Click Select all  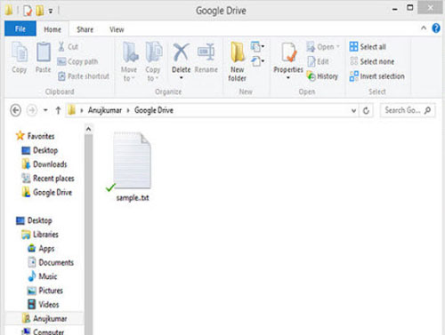click(368, 46)
